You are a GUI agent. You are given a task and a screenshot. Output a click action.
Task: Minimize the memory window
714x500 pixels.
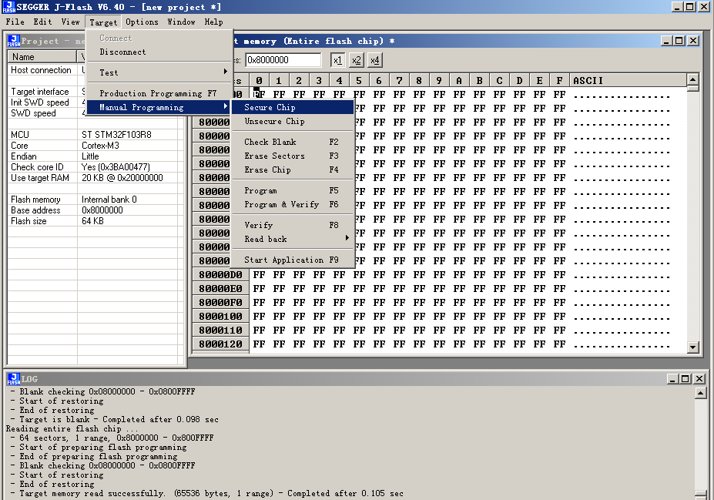667,41
